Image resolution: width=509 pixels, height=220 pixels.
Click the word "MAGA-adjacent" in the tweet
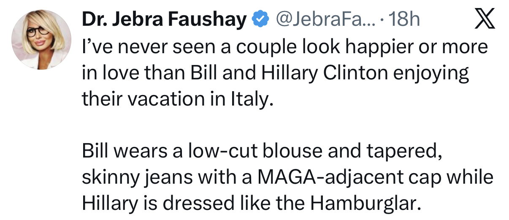(325, 178)
